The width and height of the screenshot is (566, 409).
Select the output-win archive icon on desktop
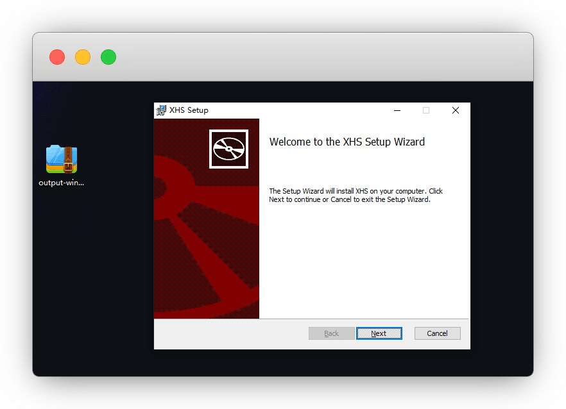(x=62, y=159)
